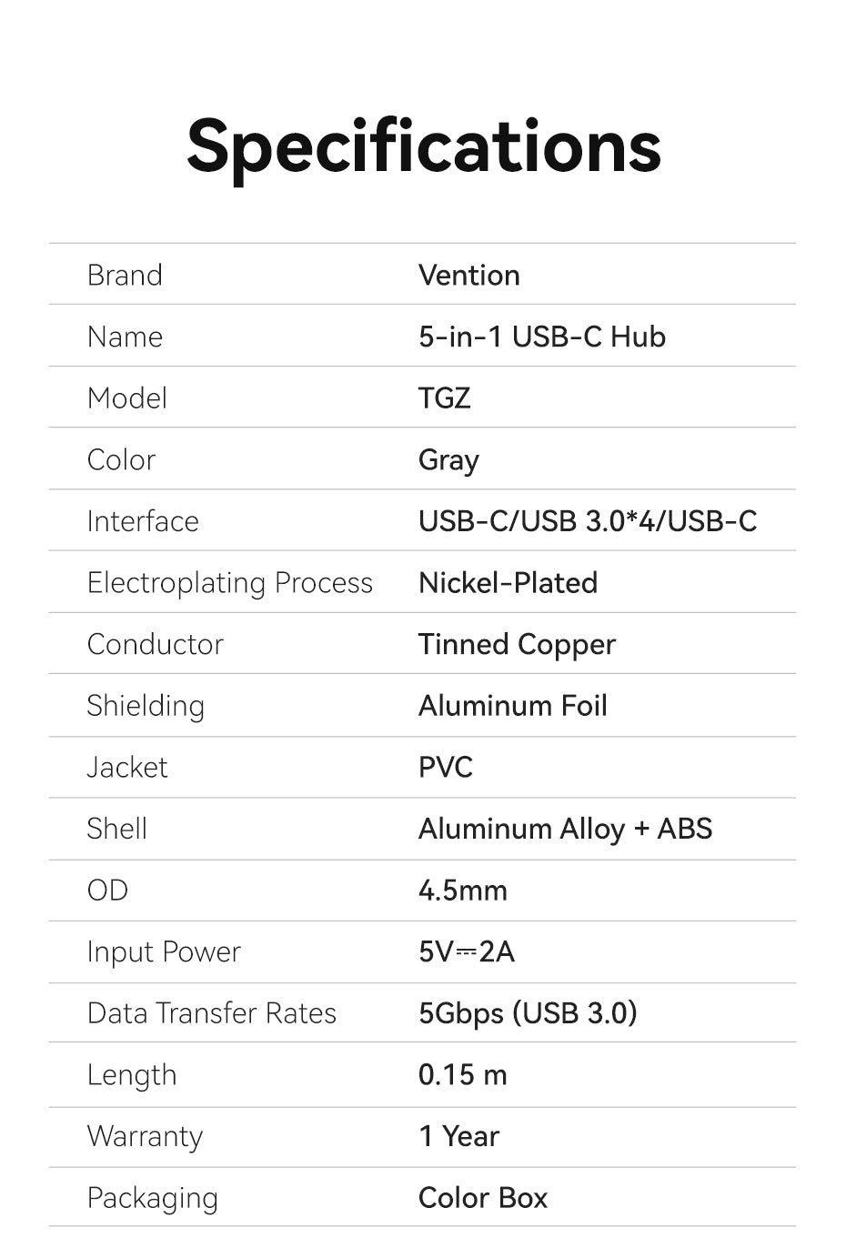This screenshot has height=1248, width=846.
Task: Click the Input Power label
Action: [164, 952]
